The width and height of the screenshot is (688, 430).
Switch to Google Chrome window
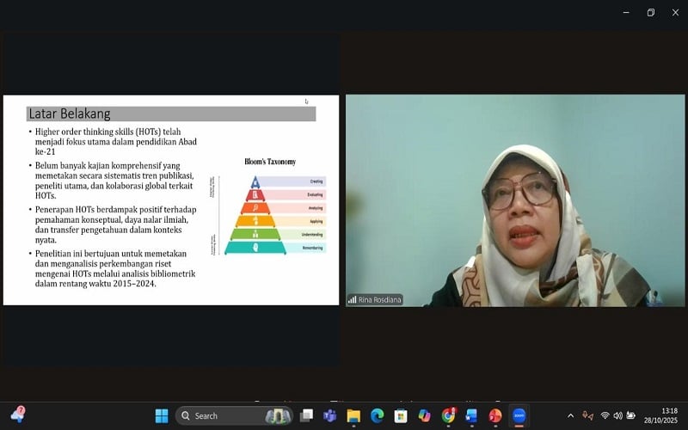(x=448, y=416)
